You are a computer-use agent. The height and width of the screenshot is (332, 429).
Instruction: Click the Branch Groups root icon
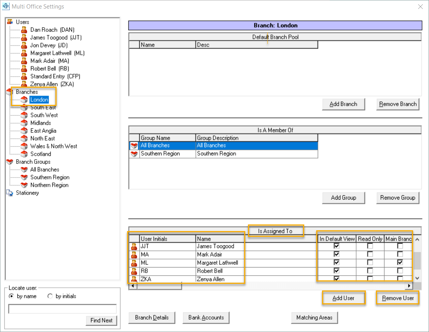pyautogui.click(x=10, y=162)
